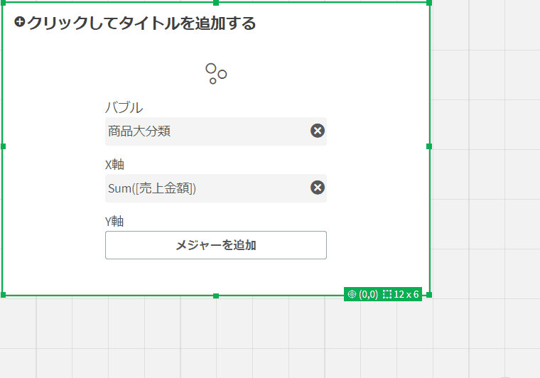
Task: Remove the 商品大分類 dimension with its X icon
Action: (x=318, y=131)
